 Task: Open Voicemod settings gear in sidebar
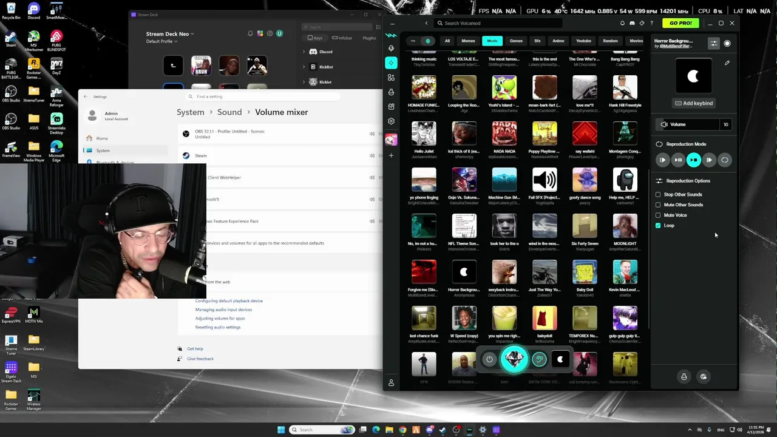(391, 121)
